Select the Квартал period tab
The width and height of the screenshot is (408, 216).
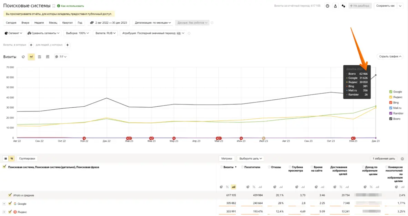(67, 23)
